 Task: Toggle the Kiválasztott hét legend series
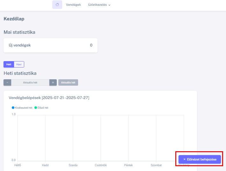(x=22, y=108)
